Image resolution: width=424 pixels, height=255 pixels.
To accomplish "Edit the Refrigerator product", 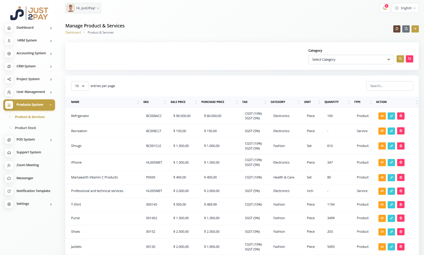I will click(x=391, y=116).
